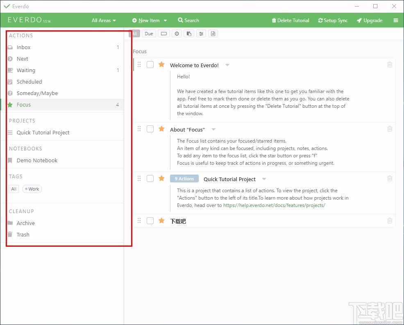Open the Next actions list
This screenshot has width=404, height=325.
pyautogui.click(x=62, y=59)
